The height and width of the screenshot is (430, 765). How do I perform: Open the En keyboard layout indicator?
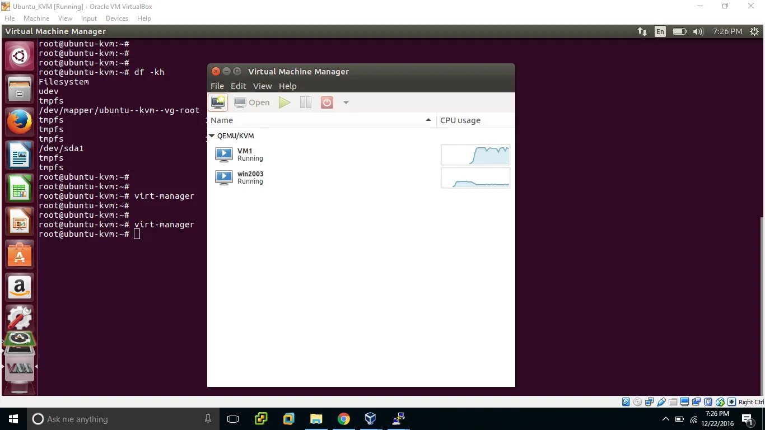[660, 31]
